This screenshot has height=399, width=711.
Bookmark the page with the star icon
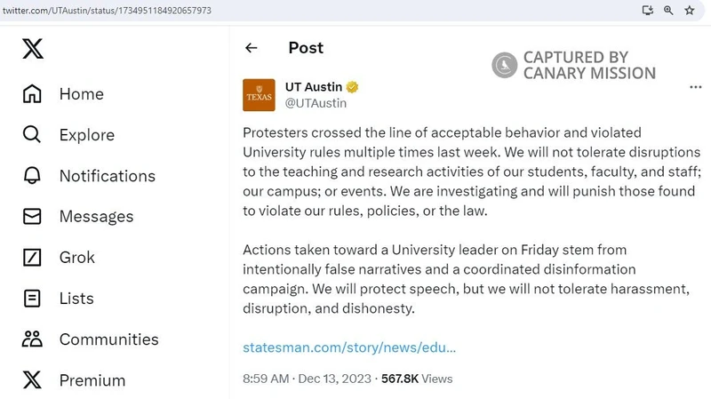689,10
